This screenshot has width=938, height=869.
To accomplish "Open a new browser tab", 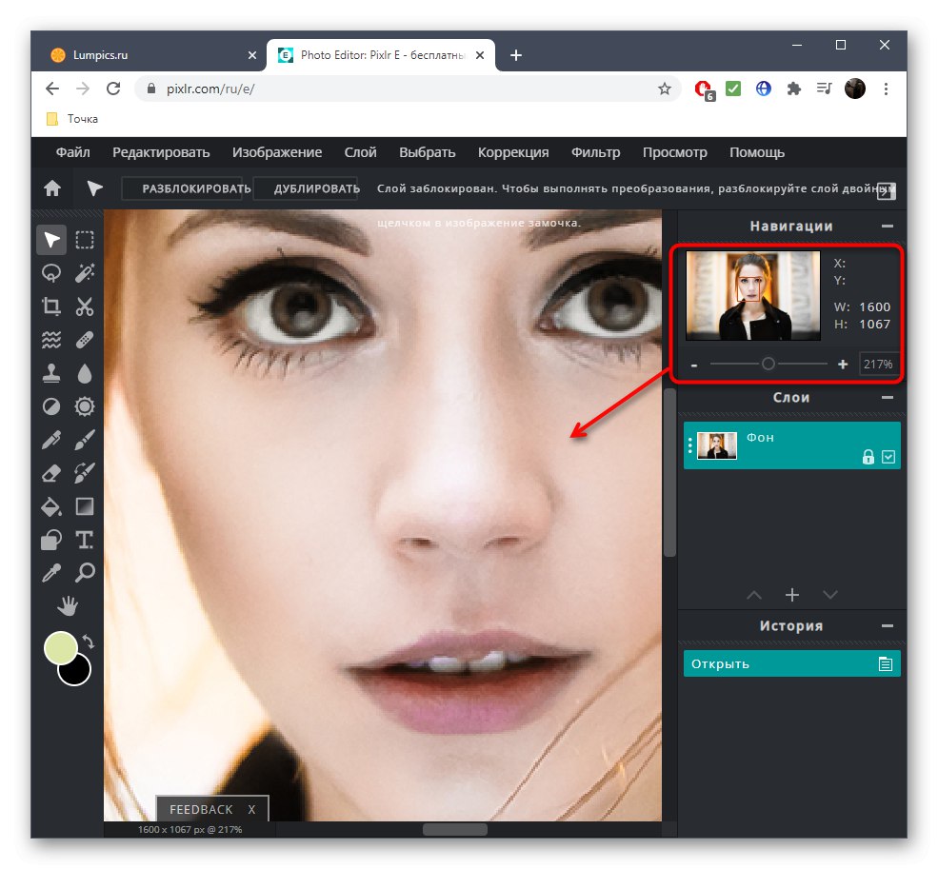I will coord(515,55).
